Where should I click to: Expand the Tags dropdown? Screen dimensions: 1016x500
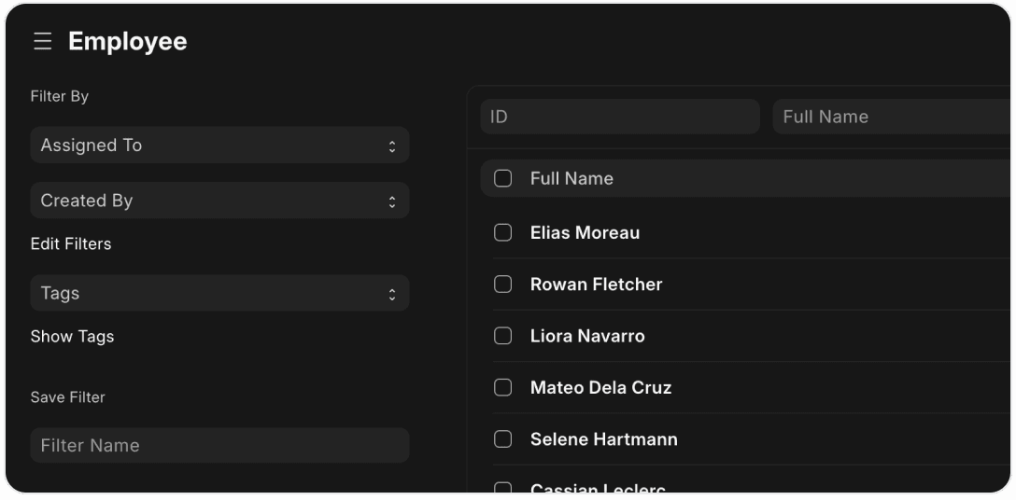[x=219, y=293]
